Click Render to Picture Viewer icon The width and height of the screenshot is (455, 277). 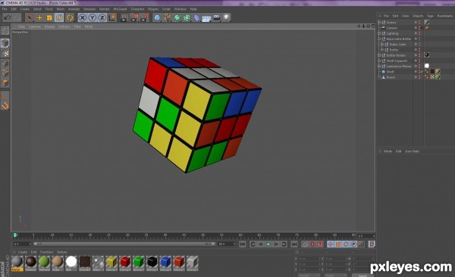coord(134,18)
